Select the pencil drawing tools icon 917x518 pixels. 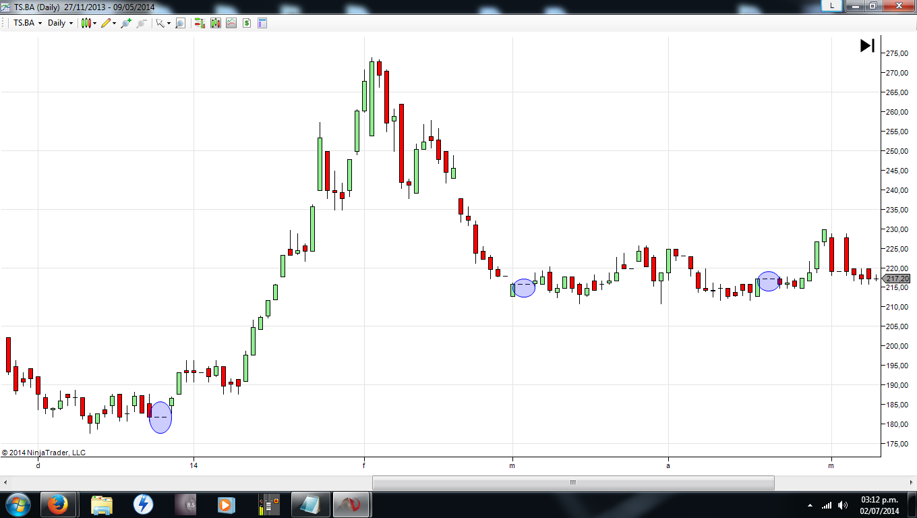(x=105, y=23)
